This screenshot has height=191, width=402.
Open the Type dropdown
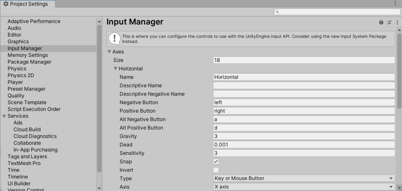coord(304,178)
